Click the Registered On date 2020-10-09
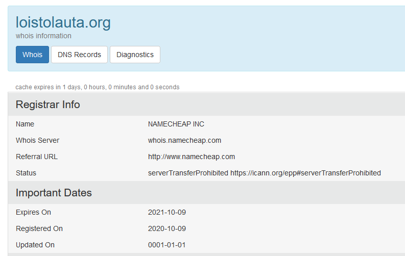 pyautogui.click(x=167, y=228)
